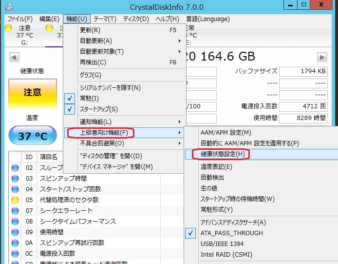Select アドバンスドディスクサーチ(A) entry
The width and height of the screenshot is (338, 264).
point(262,223)
